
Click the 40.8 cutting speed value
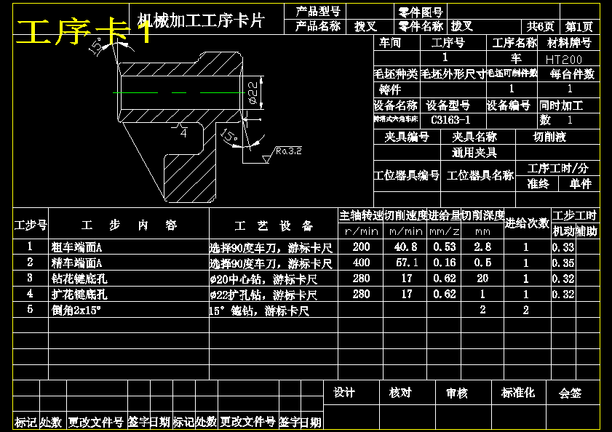(x=405, y=247)
